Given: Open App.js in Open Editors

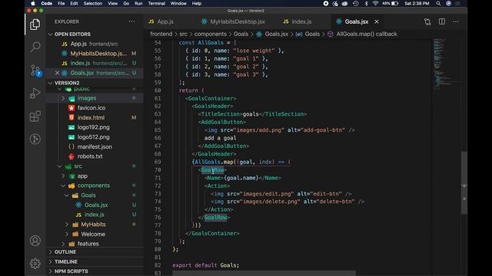Looking at the screenshot, I should click(x=95, y=44).
